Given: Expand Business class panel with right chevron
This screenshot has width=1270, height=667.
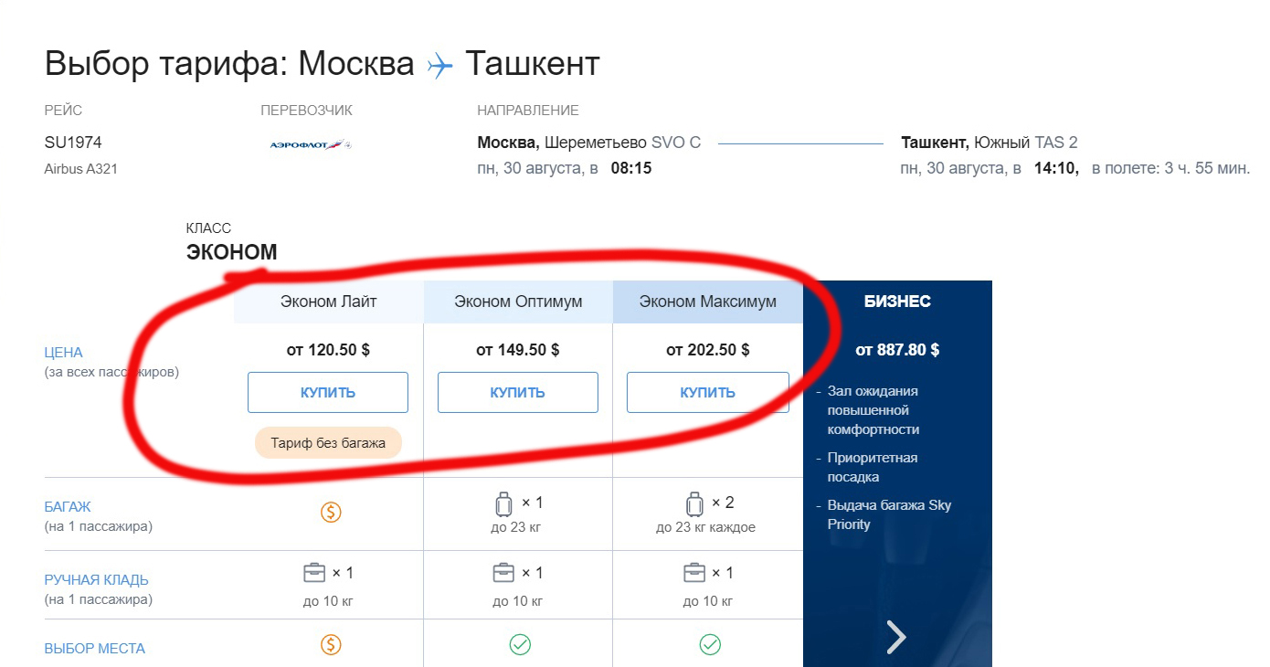Looking at the screenshot, I should 896,637.
